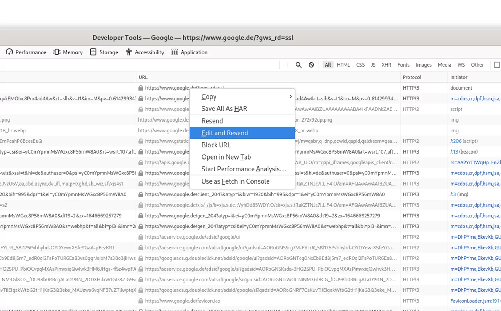Toggle the Media request filter
This screenshot has width=501, height=311.
point(444,65)
